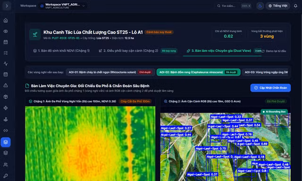Screen dimensions: 302x181
Task: Select AOI-03 Vùng trũng ngập úng chip
Action: pyautogui.click(x=266, y=72)
